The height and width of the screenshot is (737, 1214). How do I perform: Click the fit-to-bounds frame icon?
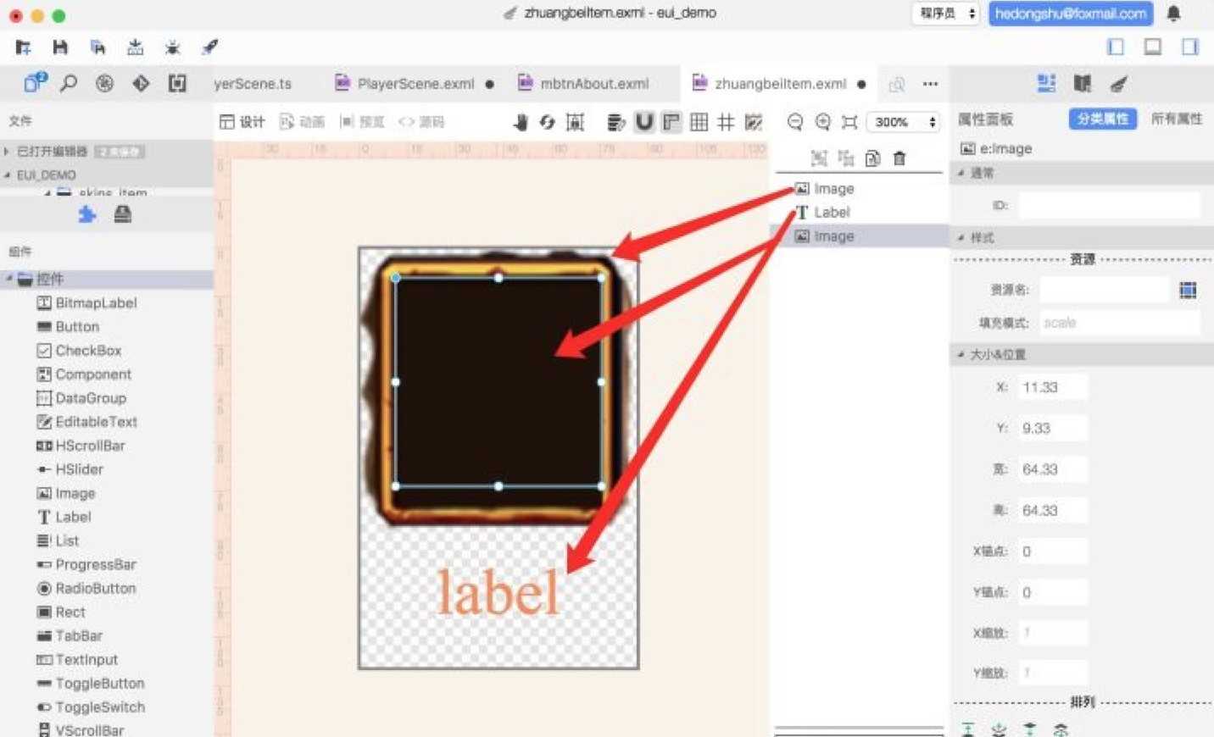(x=575, y=122)
